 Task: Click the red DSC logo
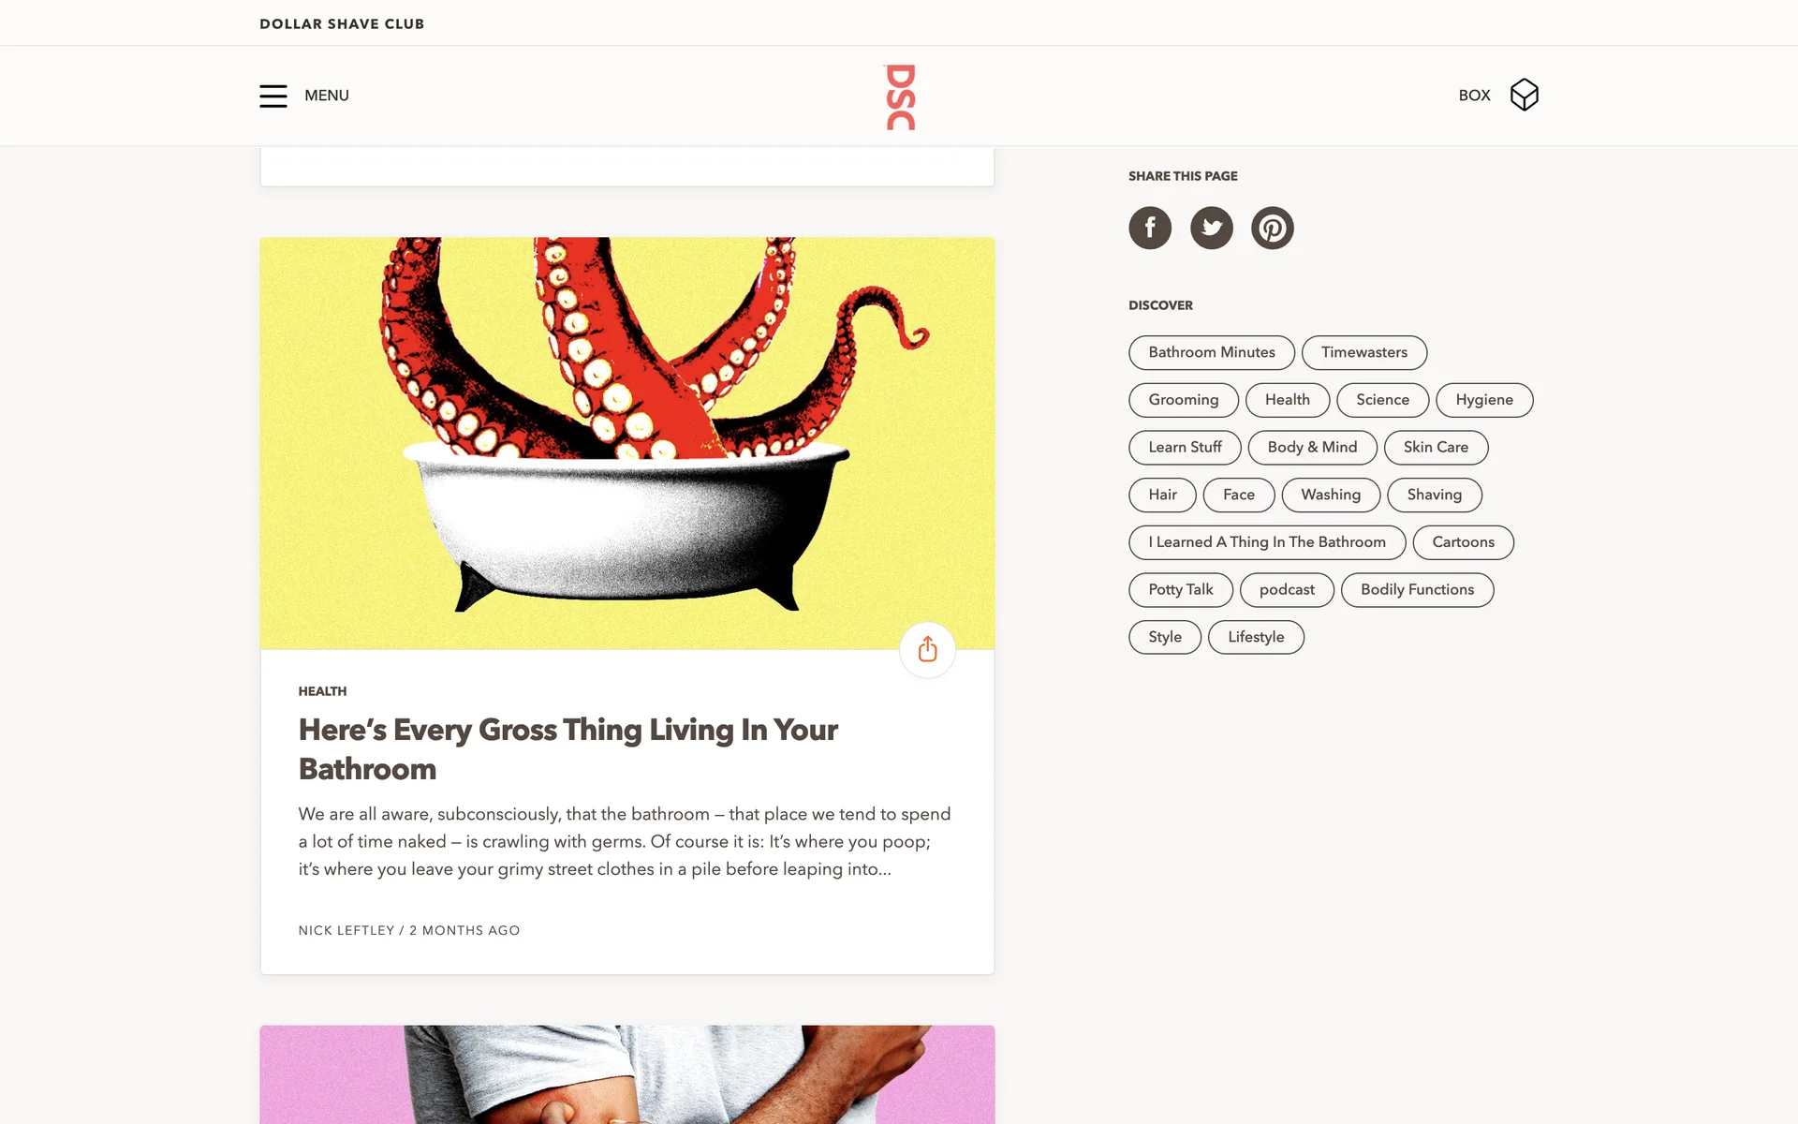tap(900, 96)
